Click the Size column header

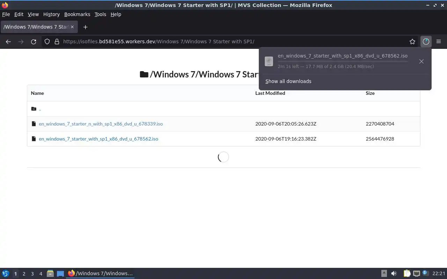coord(370,93)
